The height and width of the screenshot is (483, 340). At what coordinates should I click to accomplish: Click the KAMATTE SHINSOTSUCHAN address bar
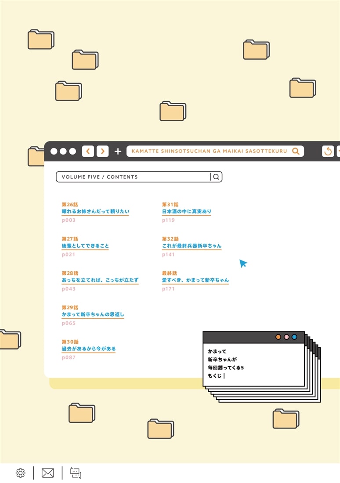209,151
